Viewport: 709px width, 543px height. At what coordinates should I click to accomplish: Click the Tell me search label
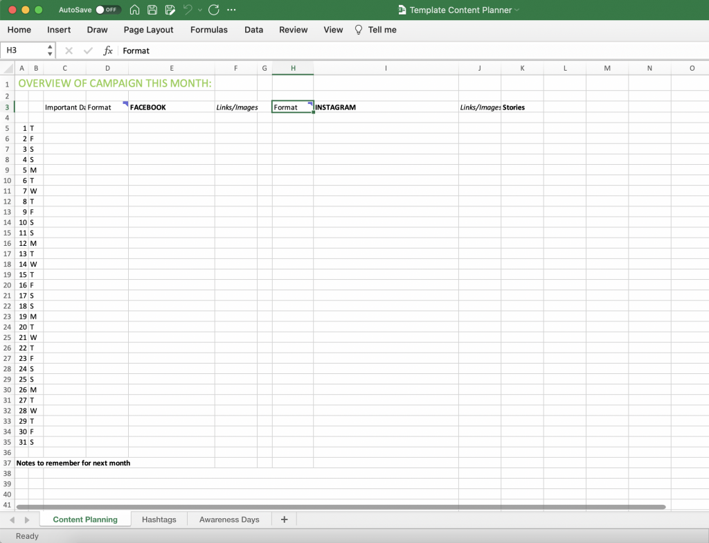(x=382, y=30)
